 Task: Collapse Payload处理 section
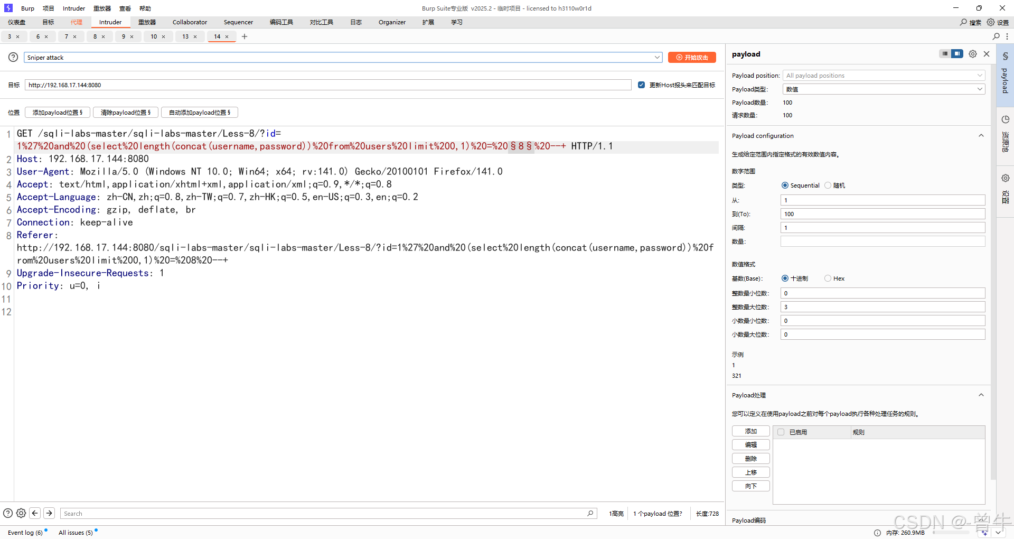click(x=981, y=395)
